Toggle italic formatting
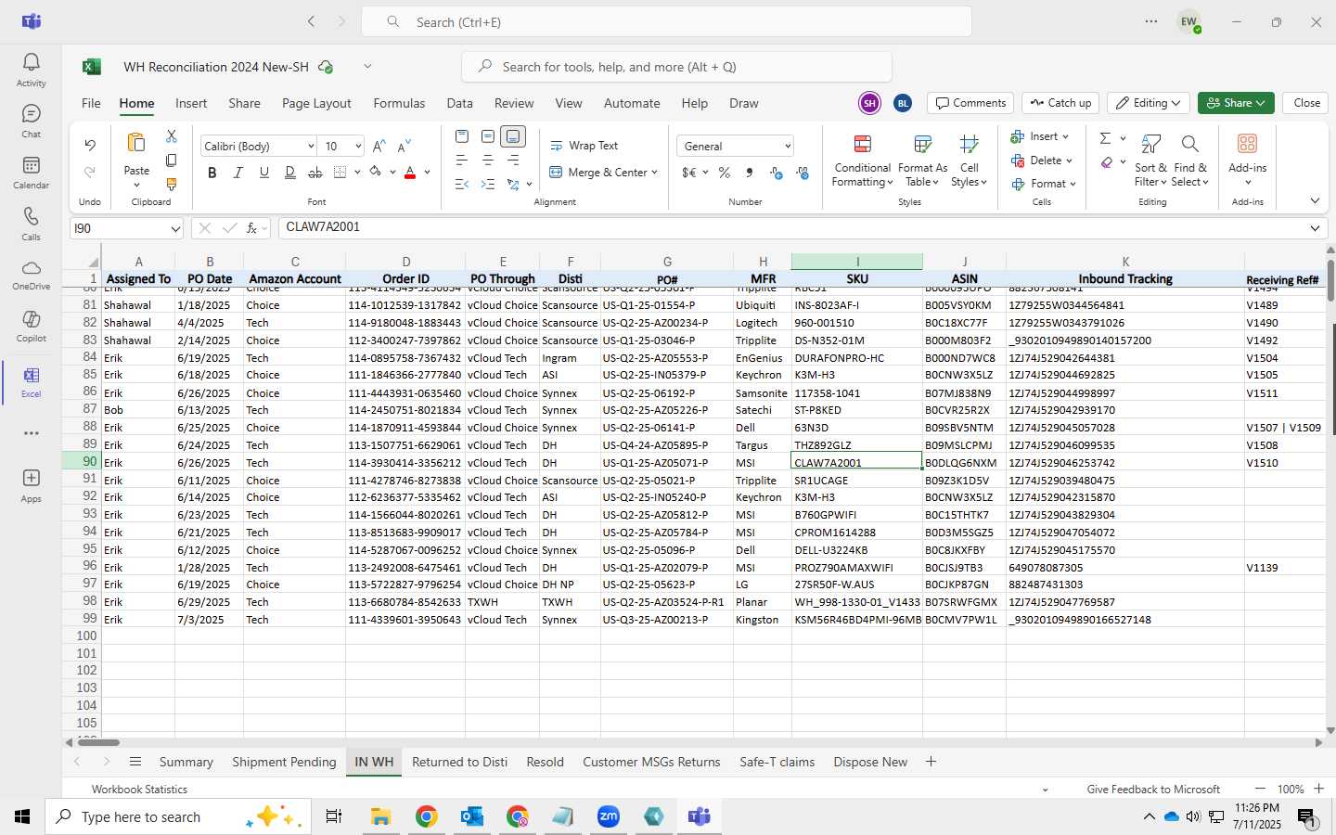This screenshot has height=835, width=1336. (x=238, y=173)
